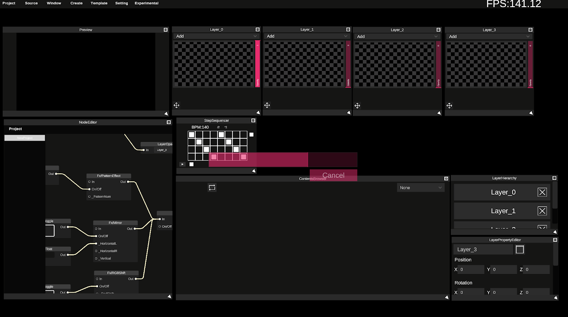Open the StepSequencer panel menu icon
The height and width of the screenshot is (317, 568).
pos(253,120)
